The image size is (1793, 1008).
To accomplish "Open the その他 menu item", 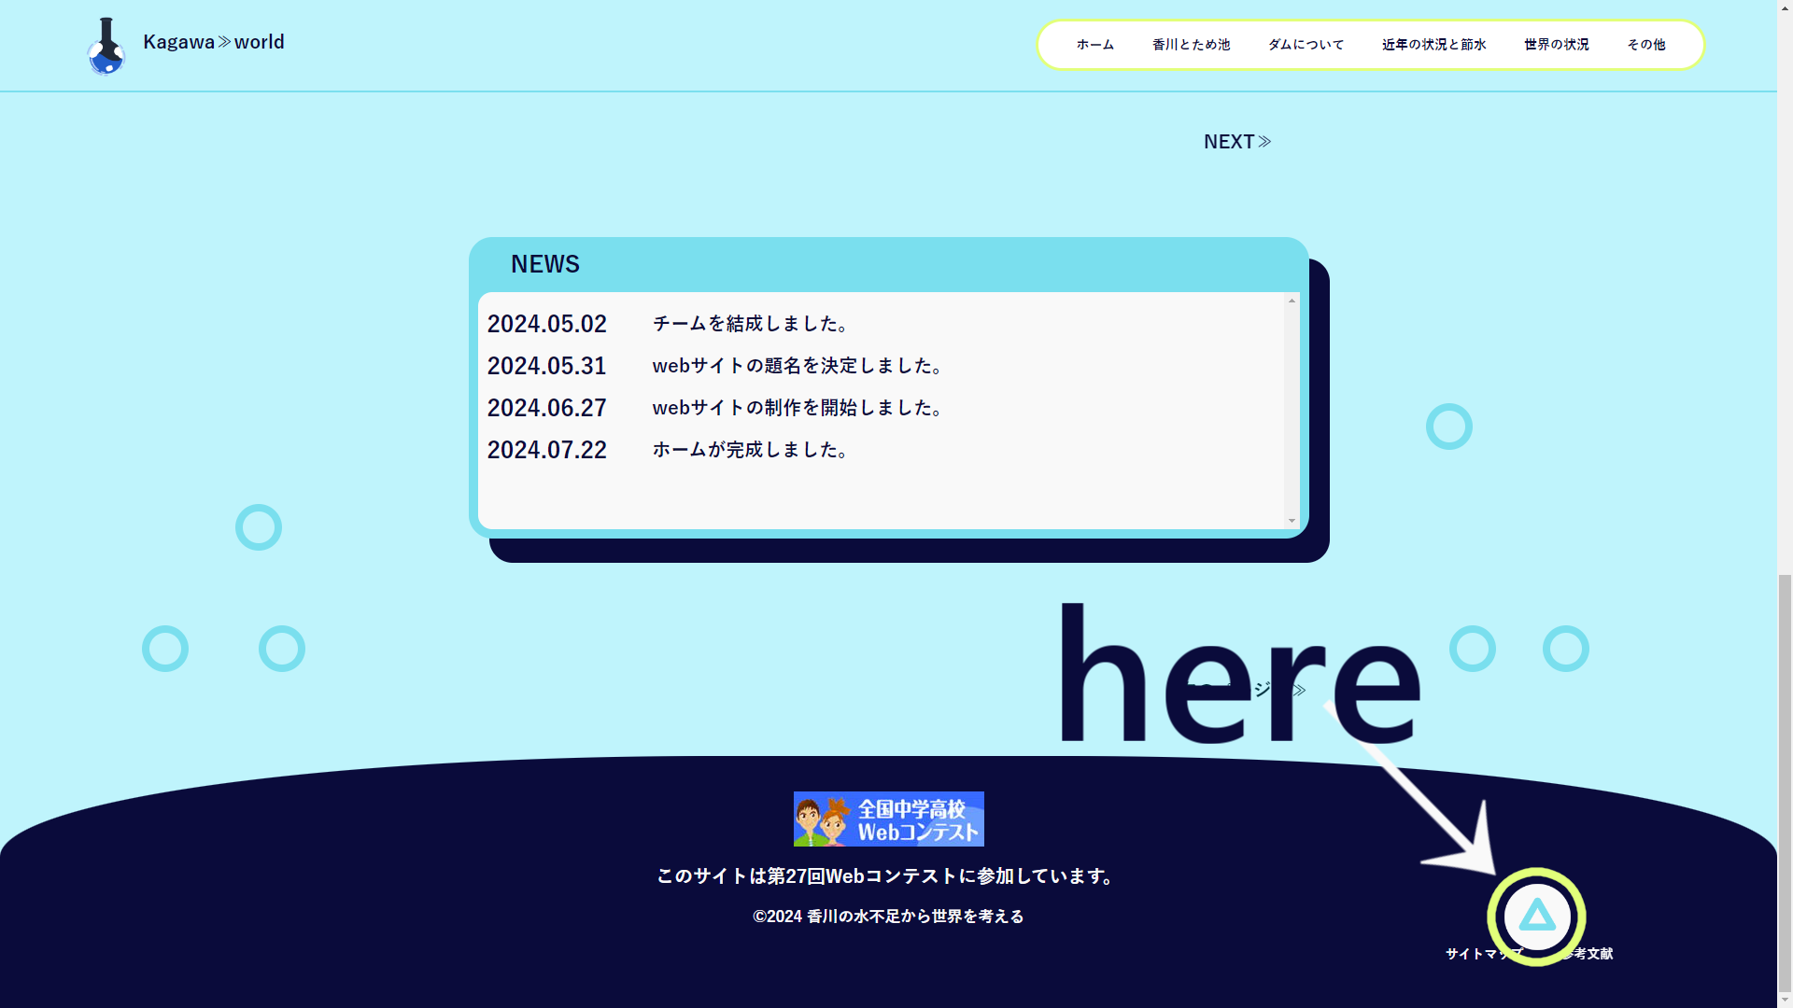I will pyautogui.click(x=1645, y=45).
